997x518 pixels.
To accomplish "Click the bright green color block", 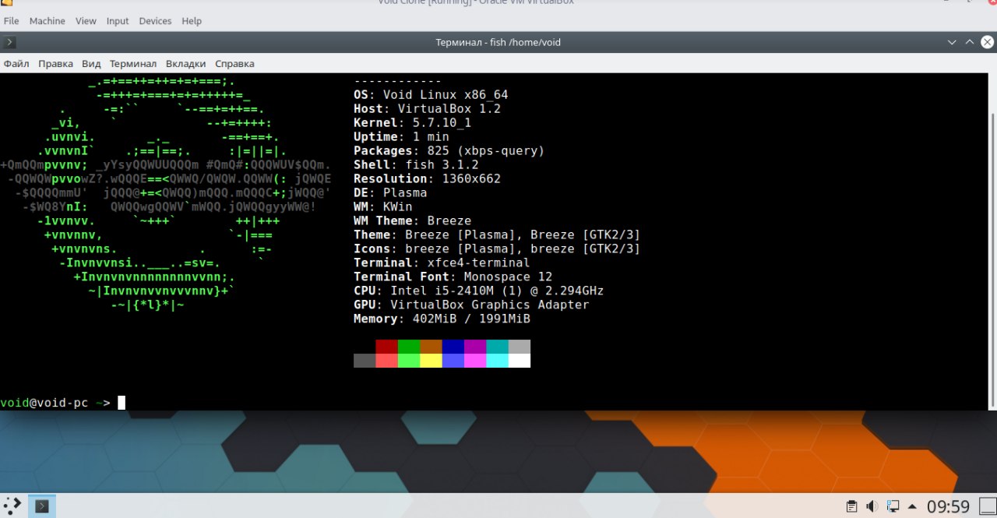I will (409, 361).
